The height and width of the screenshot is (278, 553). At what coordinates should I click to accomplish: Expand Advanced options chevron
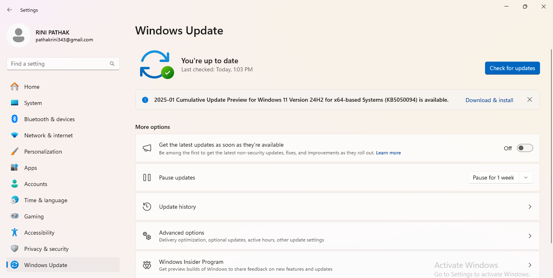(x=530, y=236)
